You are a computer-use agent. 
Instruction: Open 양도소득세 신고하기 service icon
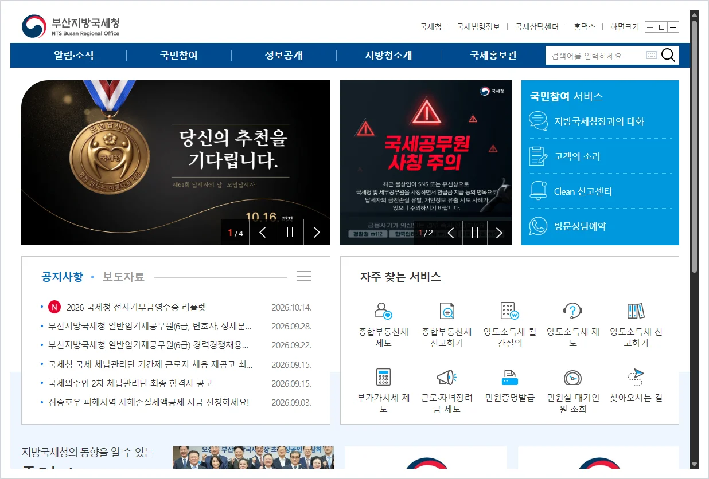pyautogui.click(x=636, y=311)
